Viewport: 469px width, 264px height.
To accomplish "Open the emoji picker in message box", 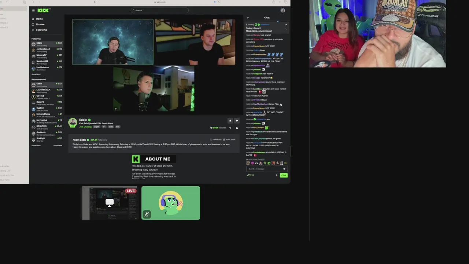I will (x=284, y=169).
